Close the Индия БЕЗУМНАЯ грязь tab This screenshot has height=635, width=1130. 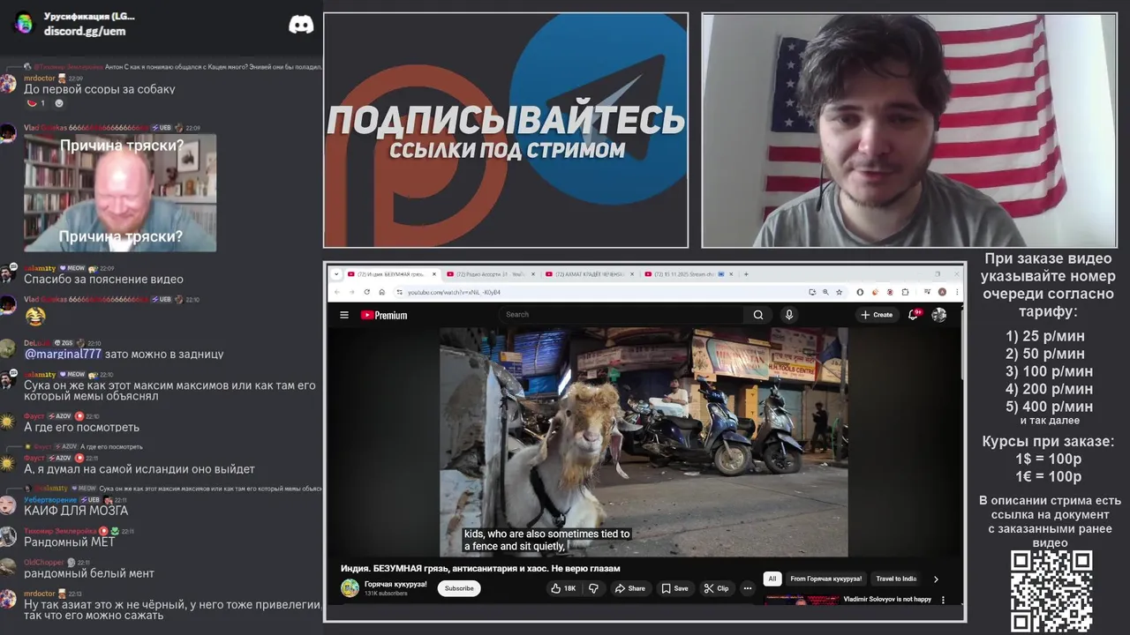tap(434, 274)
